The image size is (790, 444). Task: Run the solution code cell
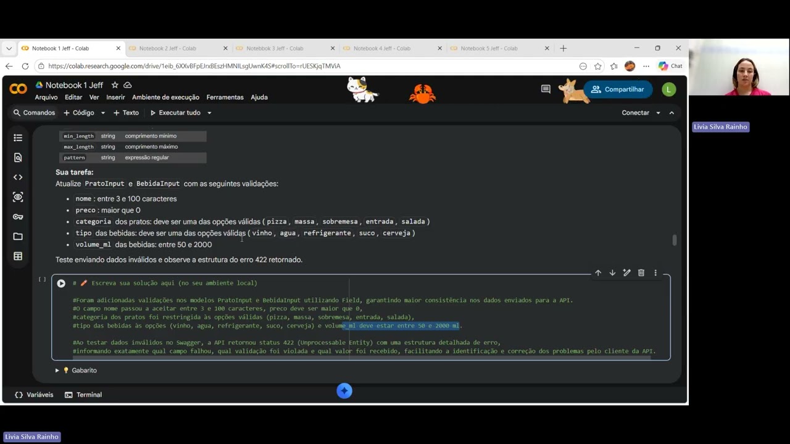point(61,283)
